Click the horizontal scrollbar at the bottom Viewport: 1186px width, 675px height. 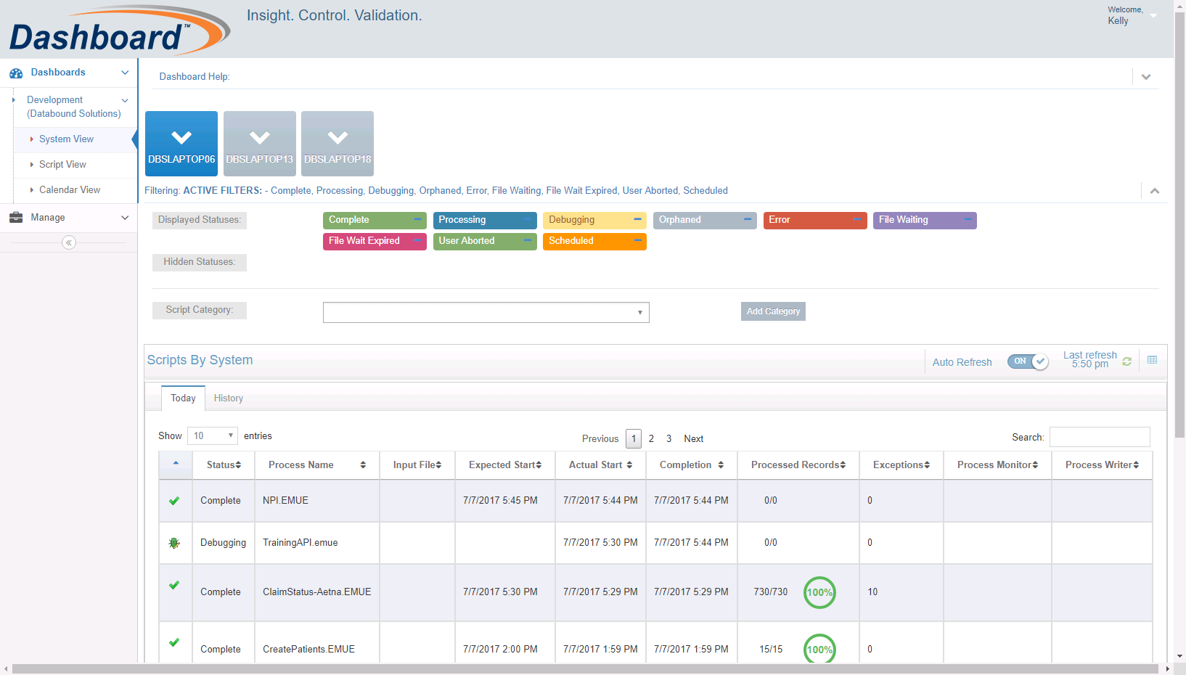[x=585, y=668]
